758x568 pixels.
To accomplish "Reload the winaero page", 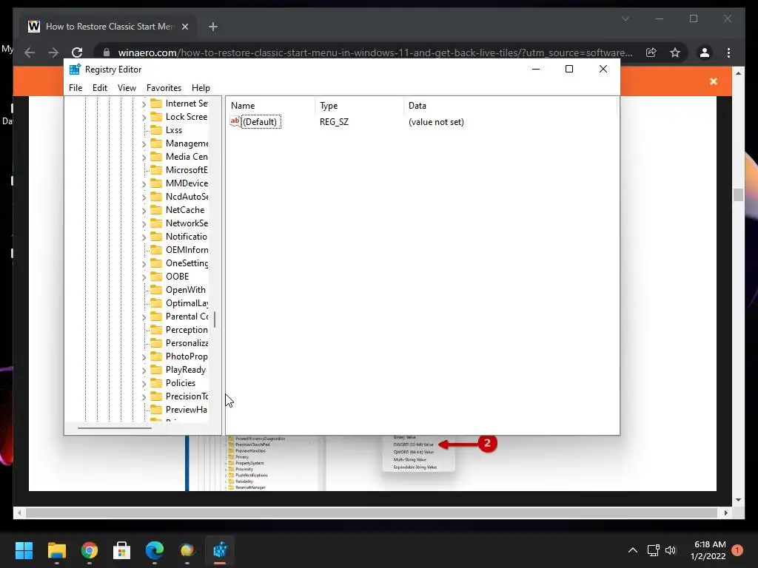I will pos(77,53).
